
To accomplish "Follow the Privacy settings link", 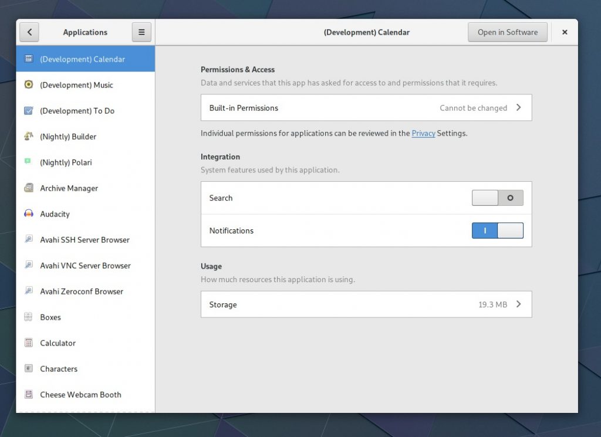I will pyautogui.click(x=423, y=134).
